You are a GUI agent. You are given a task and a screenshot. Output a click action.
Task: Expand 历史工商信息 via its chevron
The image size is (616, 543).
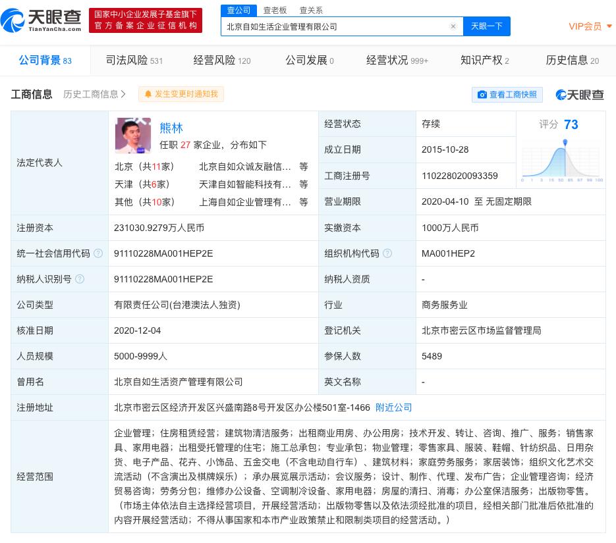click(123, 94)
